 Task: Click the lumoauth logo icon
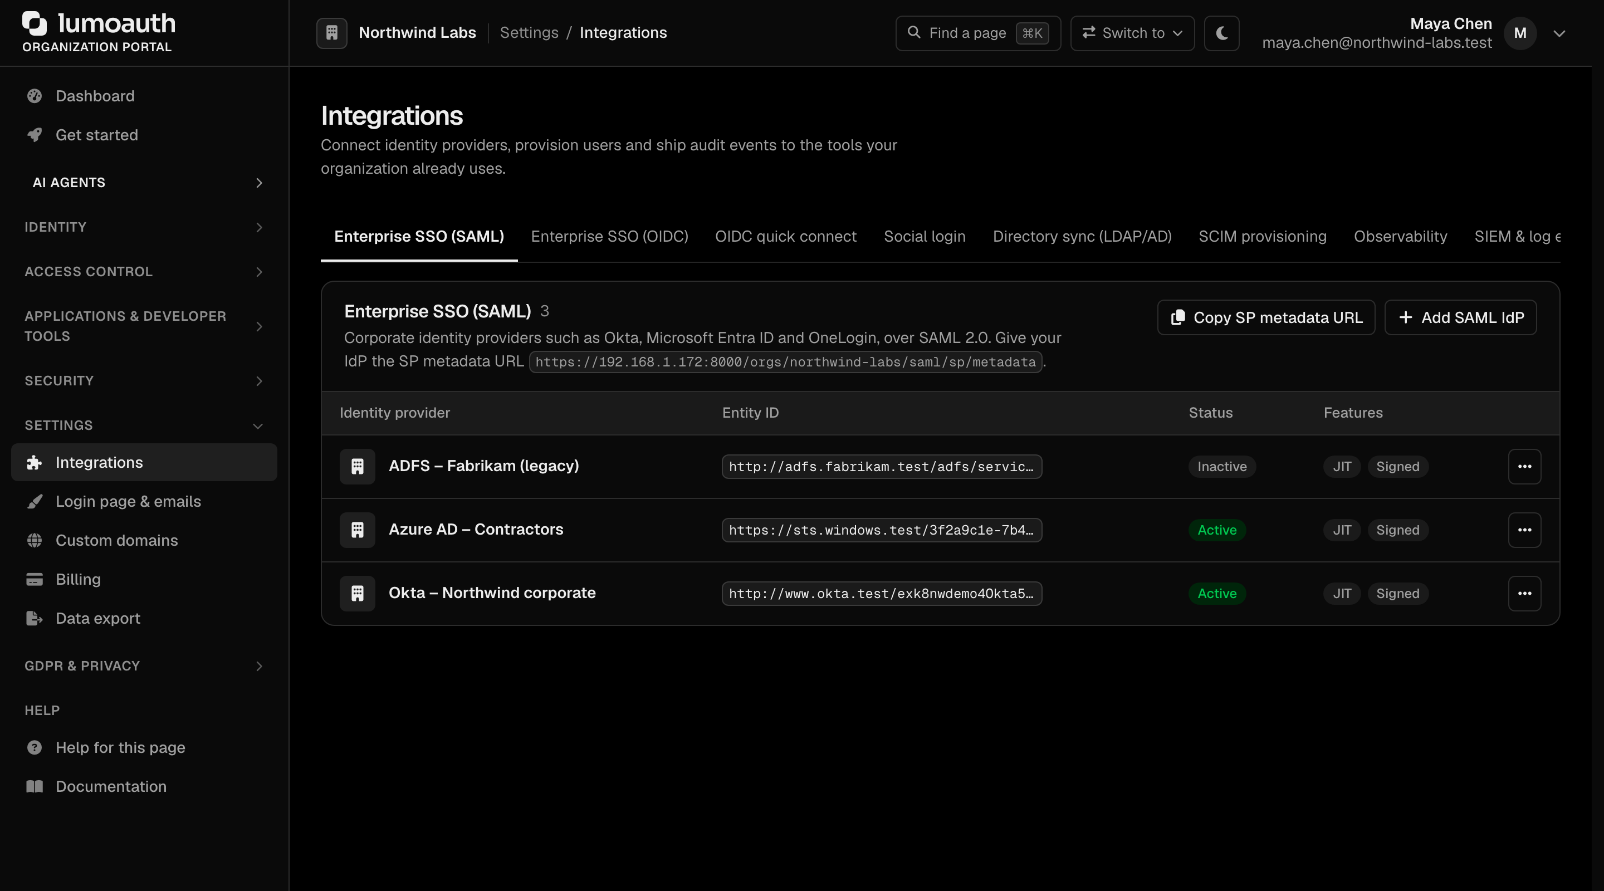(x=34, y=23)
